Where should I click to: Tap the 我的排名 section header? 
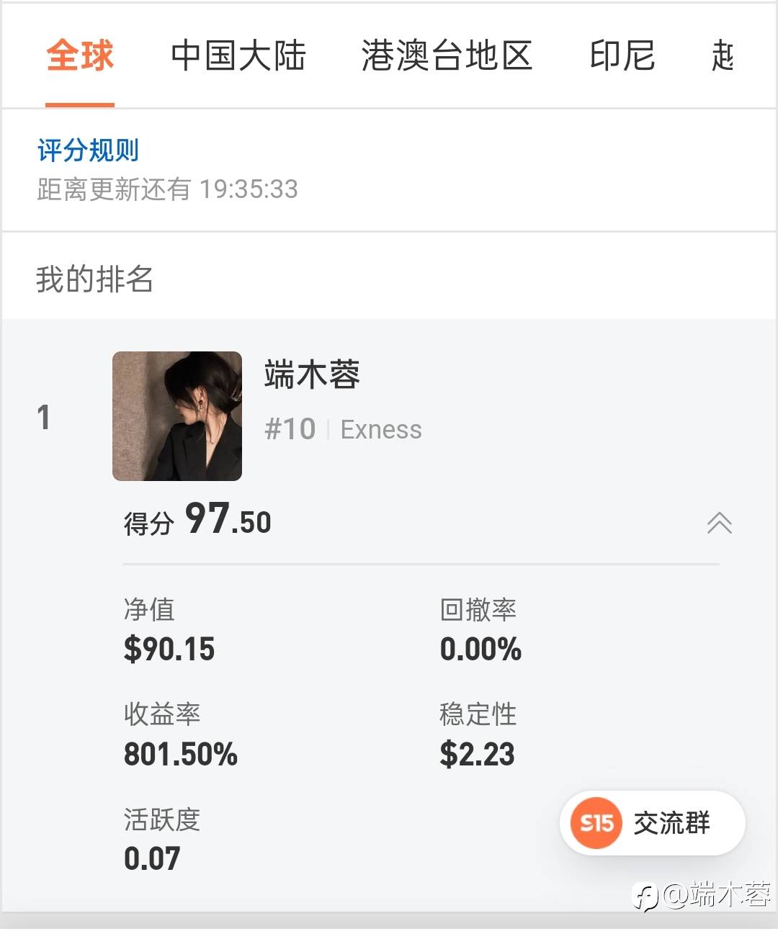(94, 279)
